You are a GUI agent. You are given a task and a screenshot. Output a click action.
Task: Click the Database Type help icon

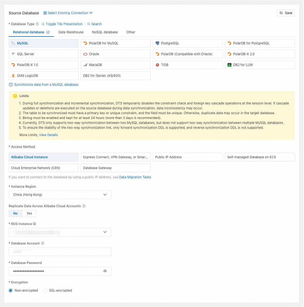(37, 24)
